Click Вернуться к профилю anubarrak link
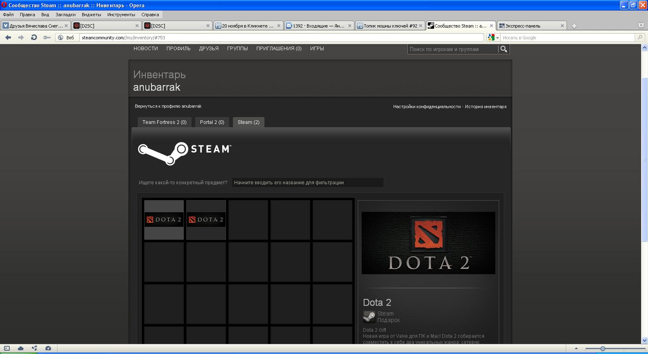 point(168,106)
